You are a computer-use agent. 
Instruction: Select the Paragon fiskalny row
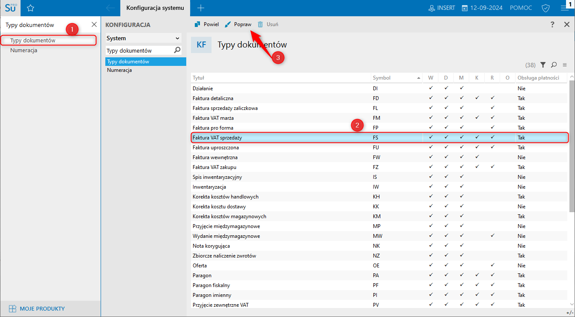(x=379, y=285)
